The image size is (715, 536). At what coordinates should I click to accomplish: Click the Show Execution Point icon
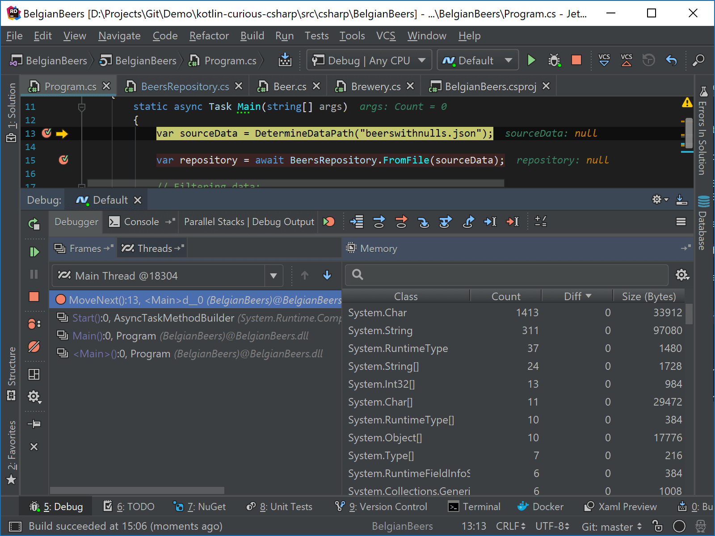click(356, 222)
